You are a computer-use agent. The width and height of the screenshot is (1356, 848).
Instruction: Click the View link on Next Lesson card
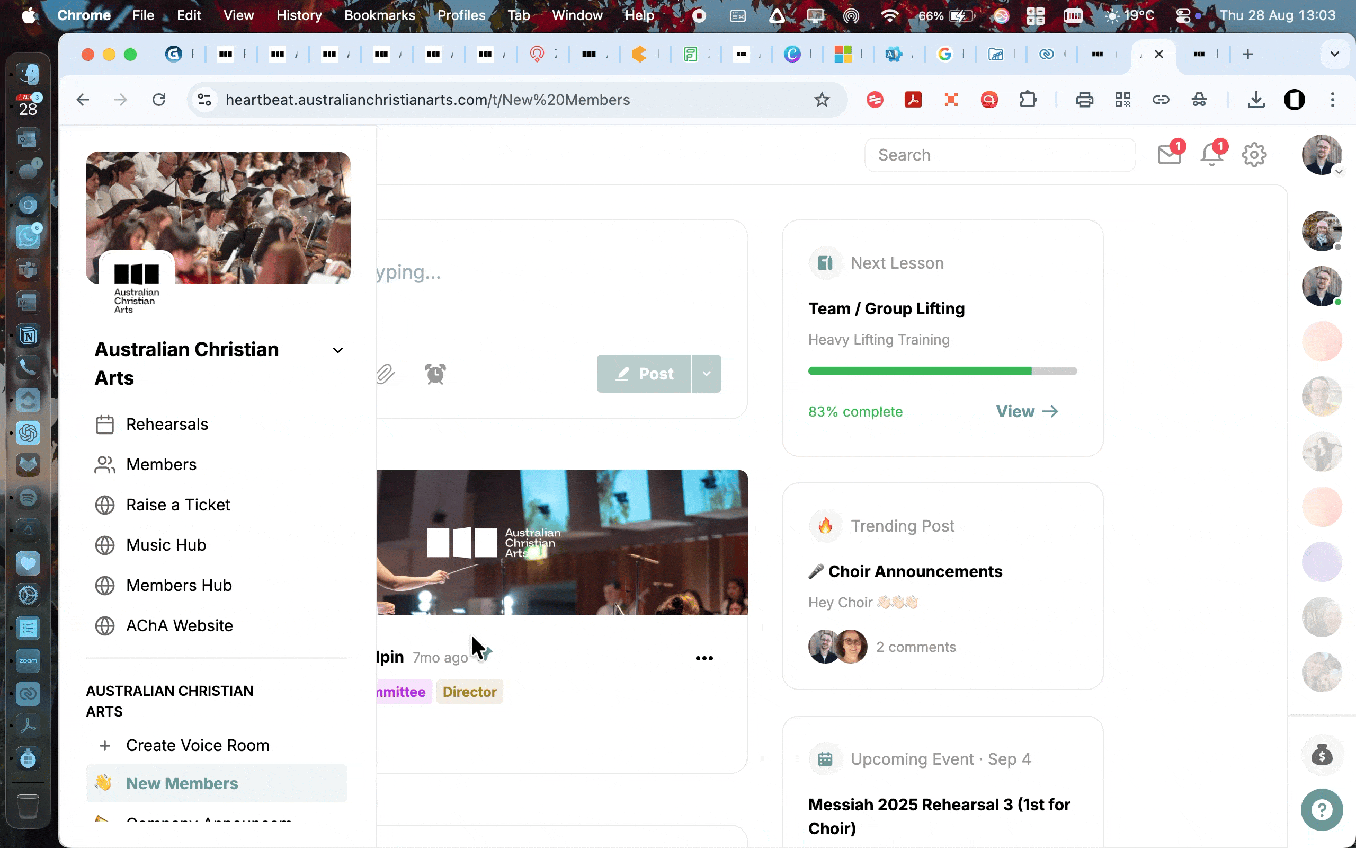pos(1027,412)
